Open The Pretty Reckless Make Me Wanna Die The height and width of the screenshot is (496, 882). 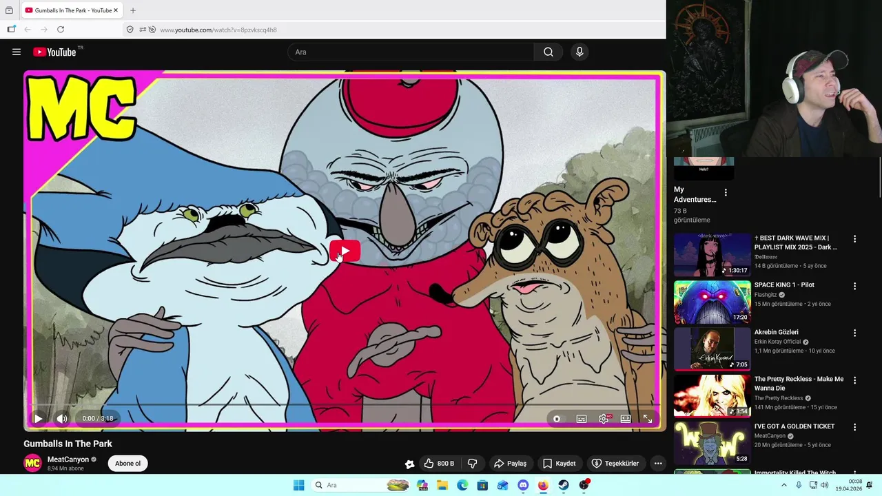(799, 384)
